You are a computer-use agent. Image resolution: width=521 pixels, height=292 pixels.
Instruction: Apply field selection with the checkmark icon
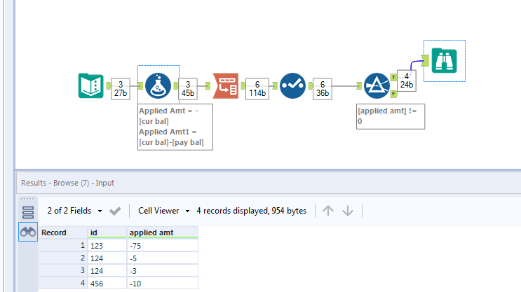[x=115, y=211]
